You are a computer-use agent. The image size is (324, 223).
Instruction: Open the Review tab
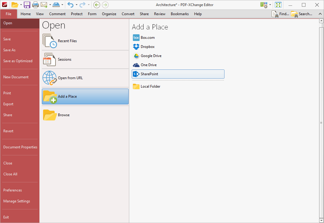tap(160, 14)
